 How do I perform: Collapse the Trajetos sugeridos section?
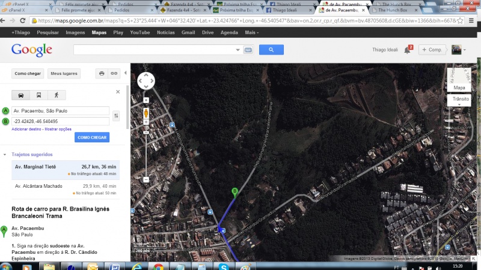coord(5,155)
